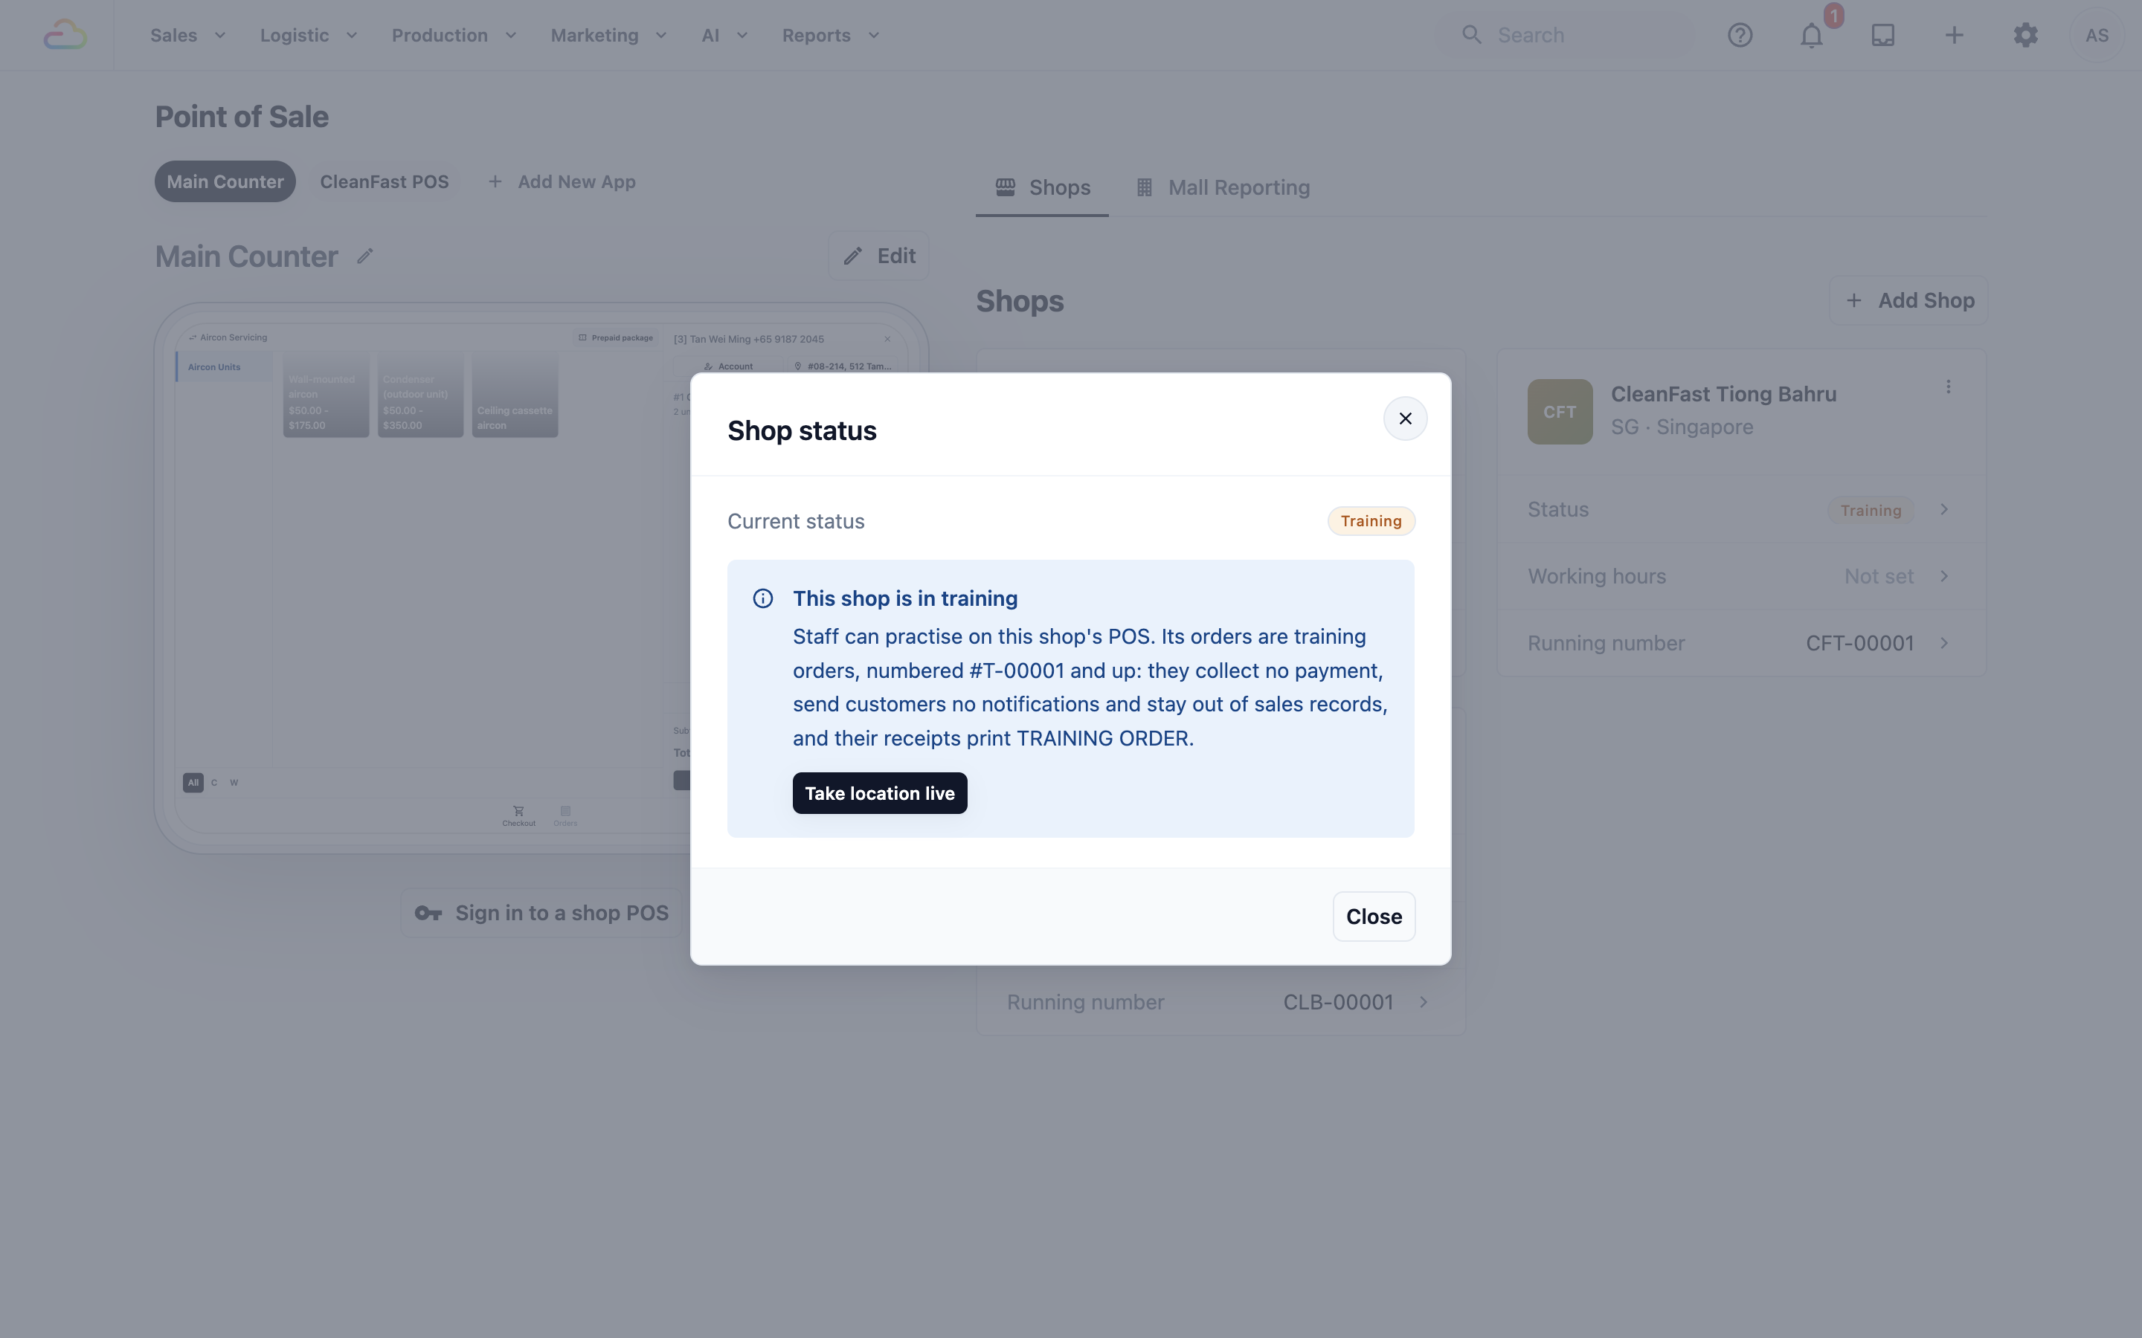Open the help question mark icon

pos(1740,36)
